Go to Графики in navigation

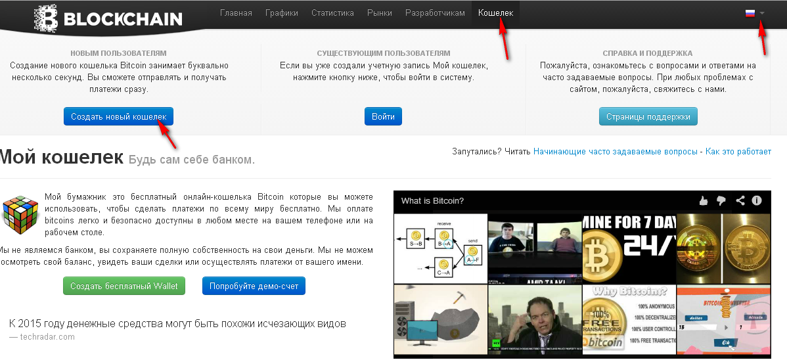coord(282,13)
